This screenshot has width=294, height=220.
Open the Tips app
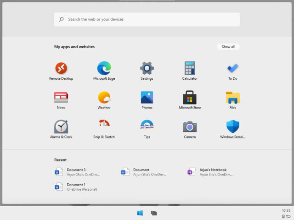point(147,129)
